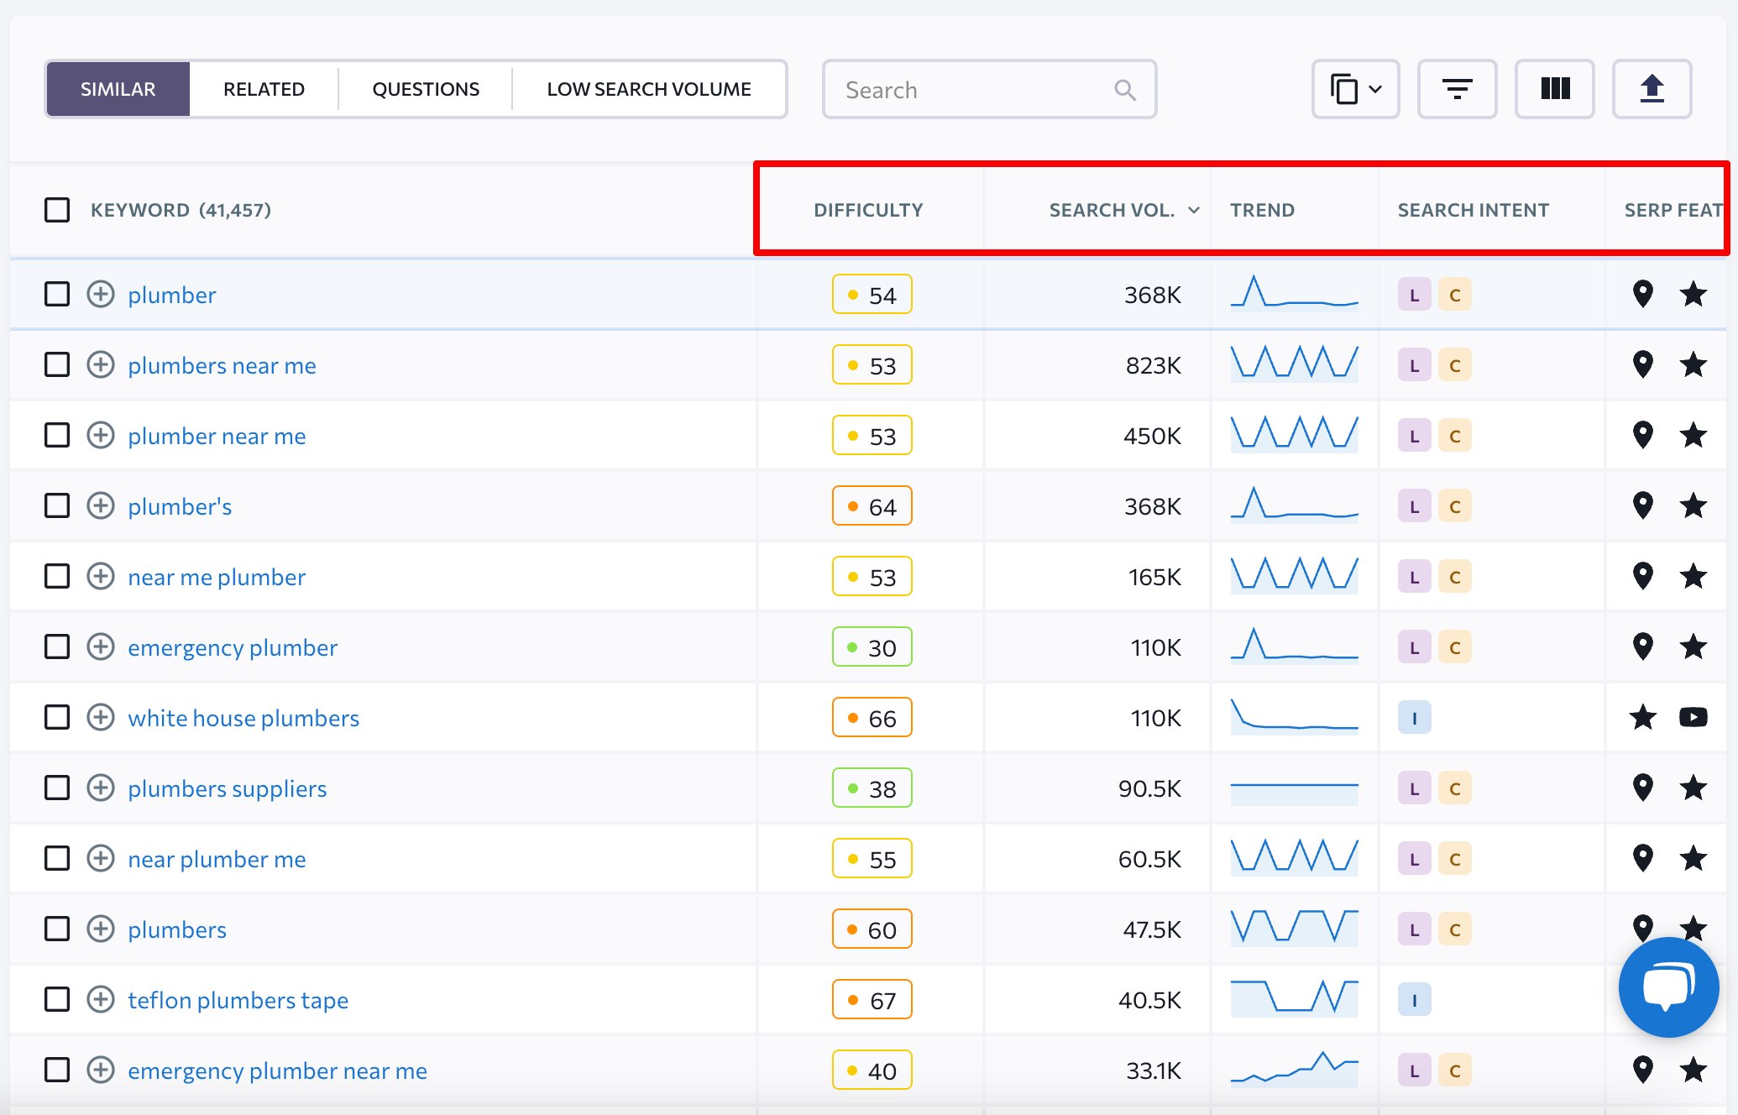Tick checkbox for plumber
Screen dimensions: 1738x1115
[57, 295]
